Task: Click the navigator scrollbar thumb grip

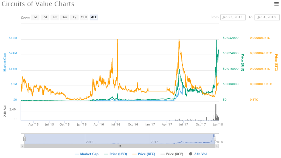Action: pyautogui.click(x=120, y=146)
